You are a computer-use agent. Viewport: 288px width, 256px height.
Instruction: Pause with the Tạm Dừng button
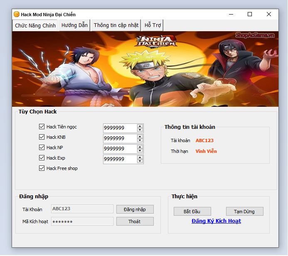pyautogui.click(x=245, y=212)
